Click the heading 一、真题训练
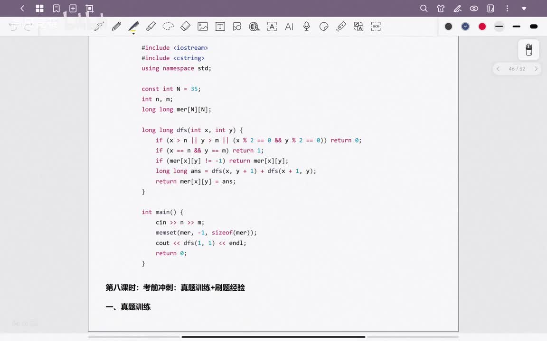547x341 pixels. pyautogui.click(x=128, y=307)
